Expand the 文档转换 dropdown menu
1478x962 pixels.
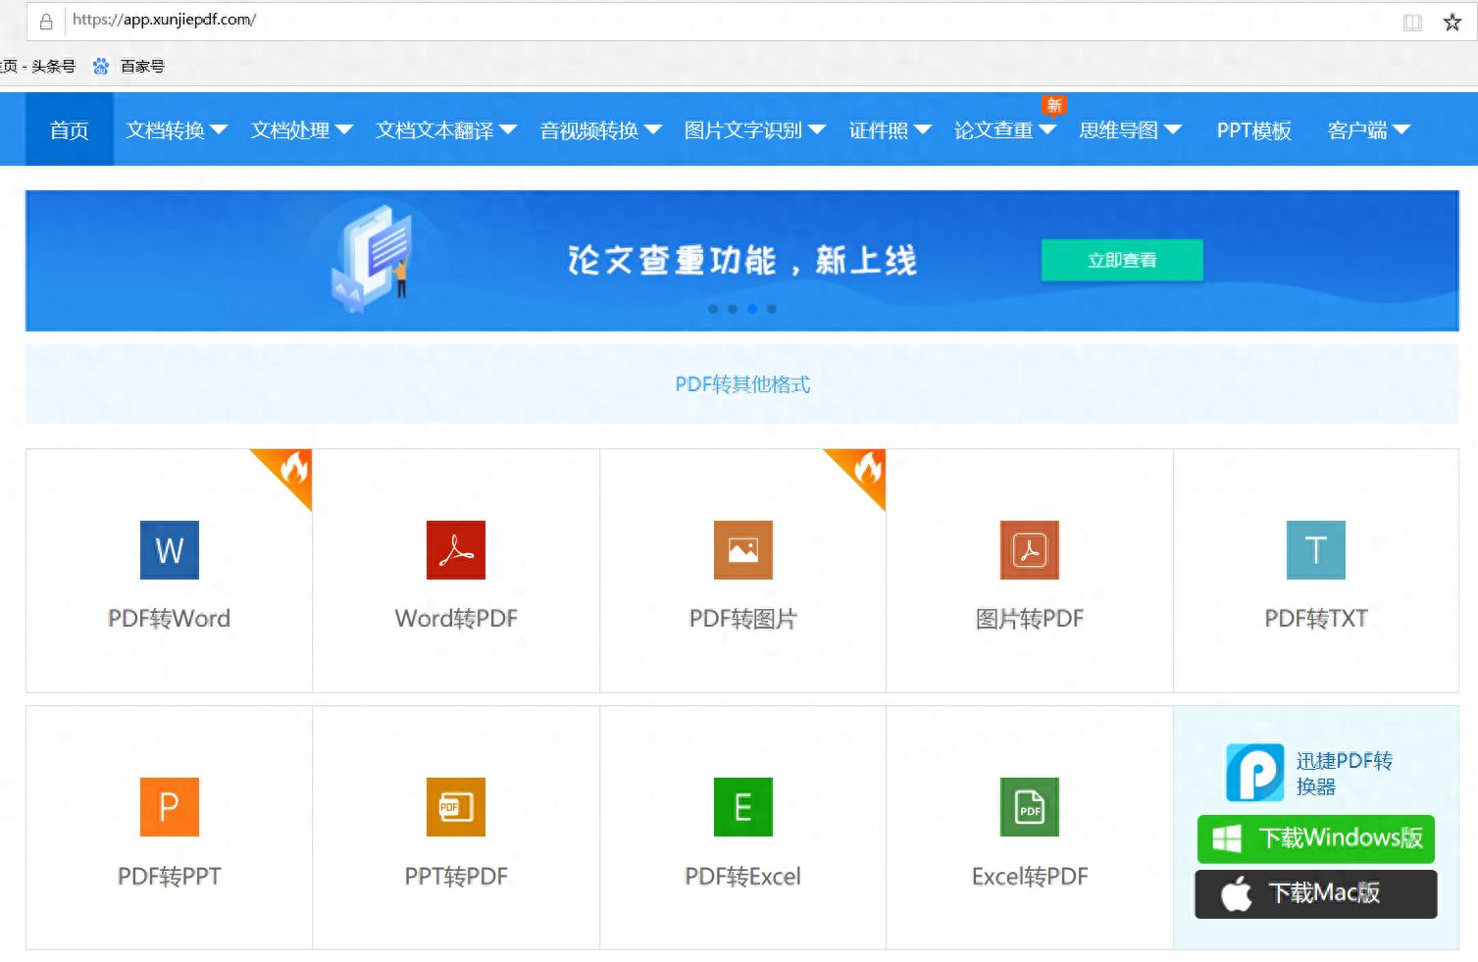click(x=176, y=130)
